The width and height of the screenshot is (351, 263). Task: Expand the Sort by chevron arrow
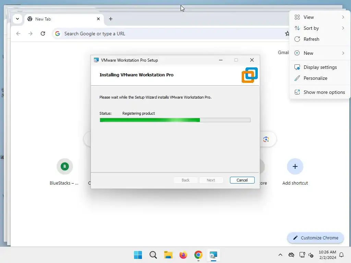[x=343, y=28]
